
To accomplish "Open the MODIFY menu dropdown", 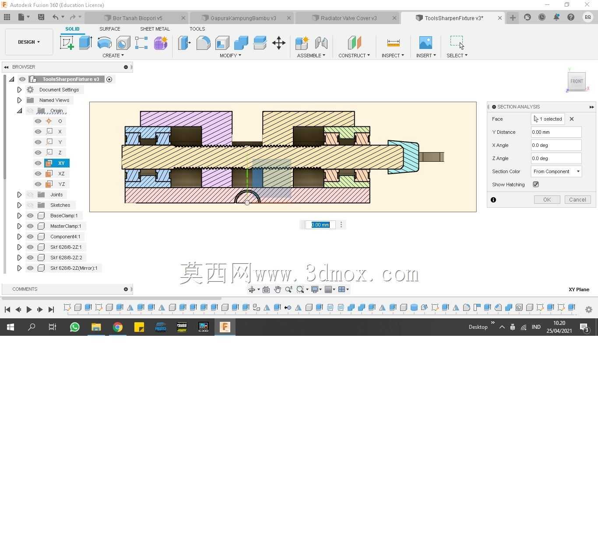I will pos(230,56).
